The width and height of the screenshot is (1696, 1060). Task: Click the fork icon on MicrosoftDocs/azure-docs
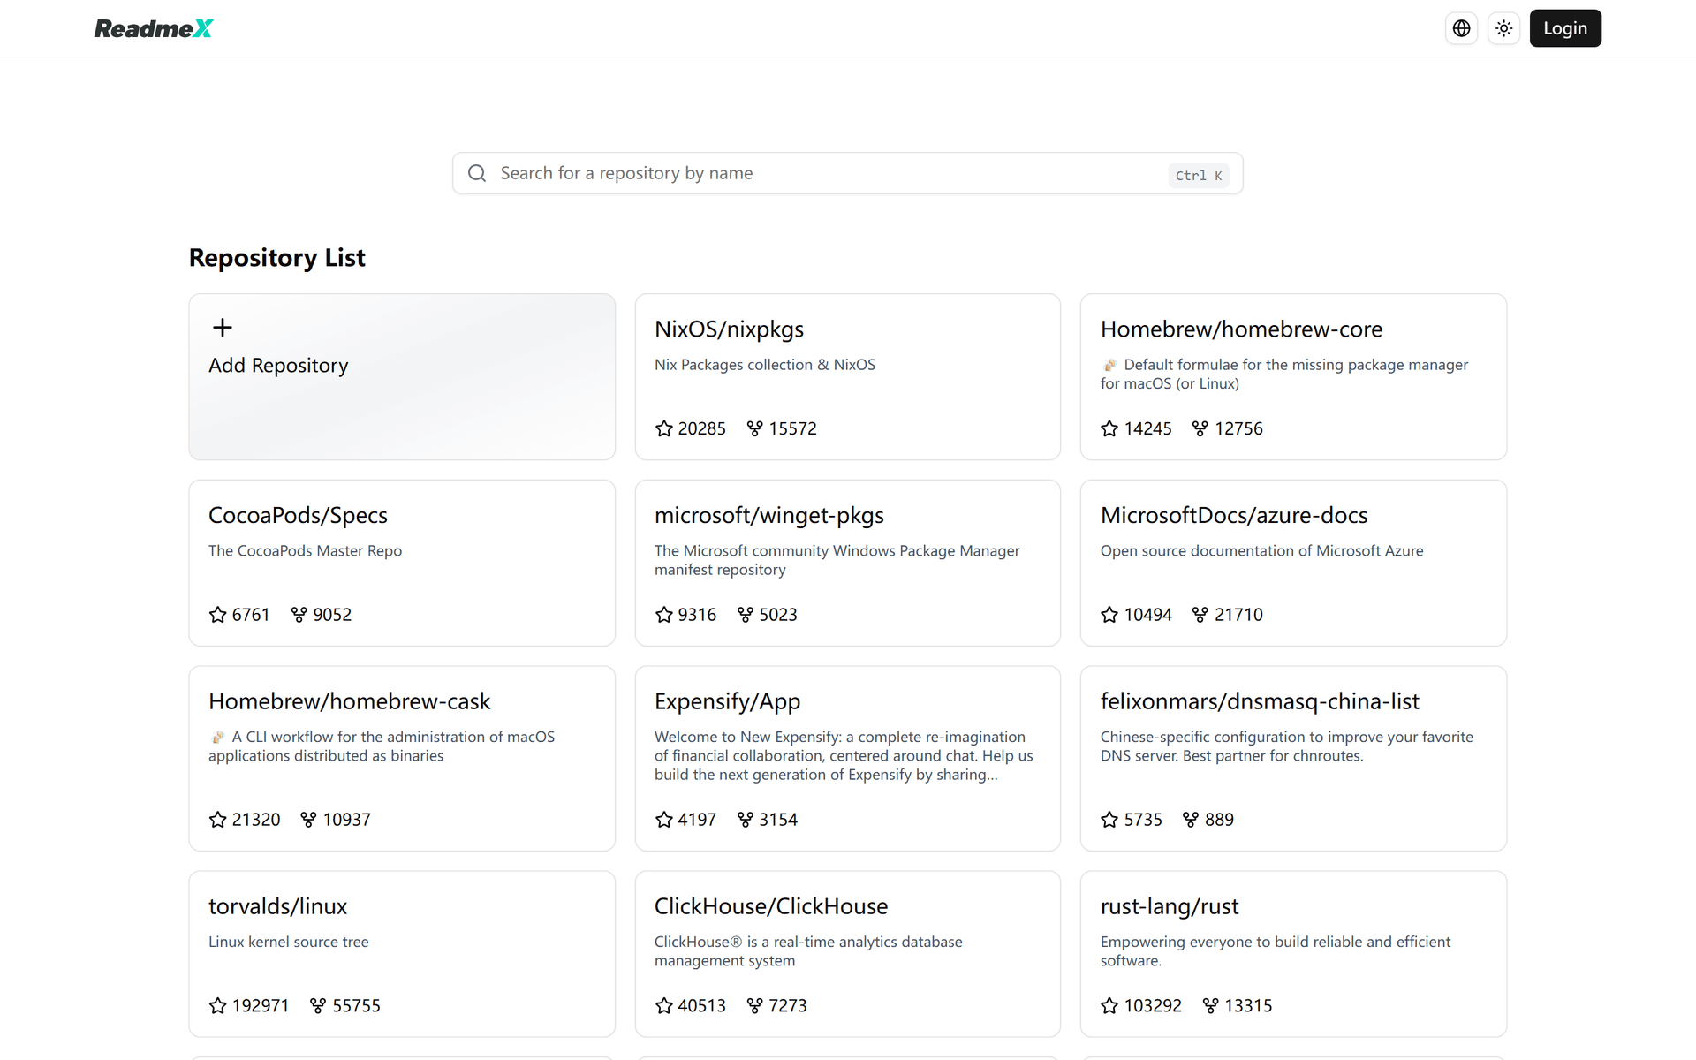pos(1200,615)
